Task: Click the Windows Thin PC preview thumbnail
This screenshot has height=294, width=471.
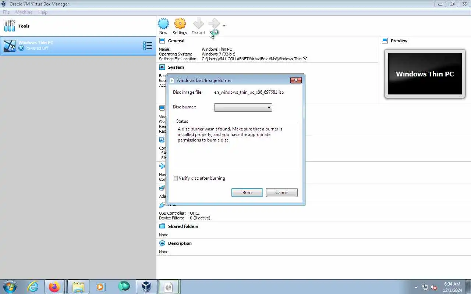Action: tap(425, 74)
